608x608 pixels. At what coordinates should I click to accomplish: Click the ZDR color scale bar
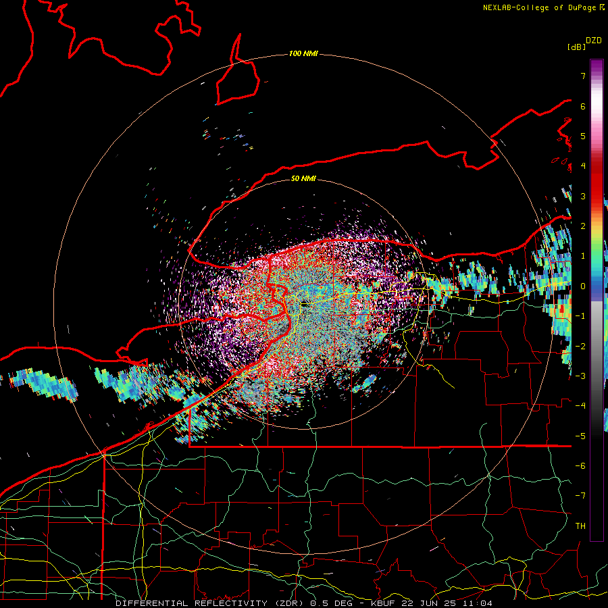597,300
